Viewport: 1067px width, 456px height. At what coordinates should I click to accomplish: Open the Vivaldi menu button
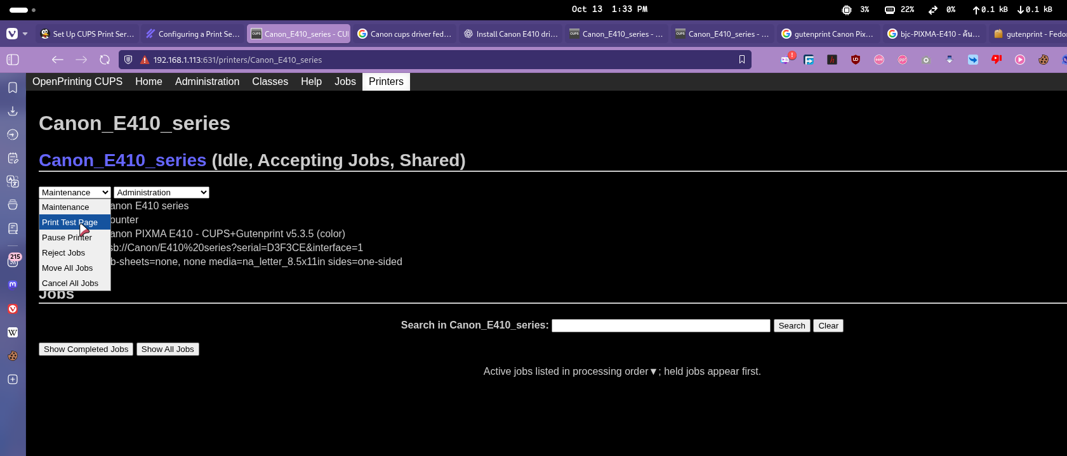point(12,34)
